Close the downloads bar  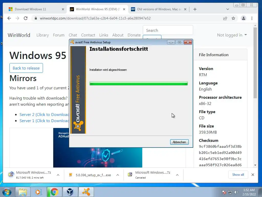point(253,175)
